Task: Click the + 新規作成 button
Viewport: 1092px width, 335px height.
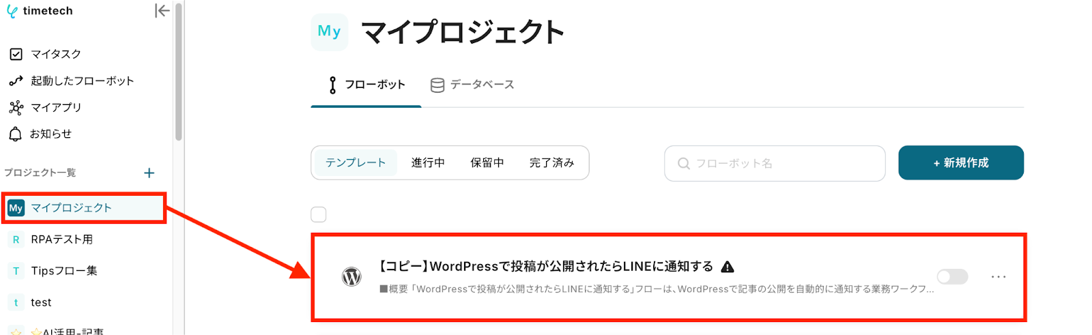Action: point(961,162)
